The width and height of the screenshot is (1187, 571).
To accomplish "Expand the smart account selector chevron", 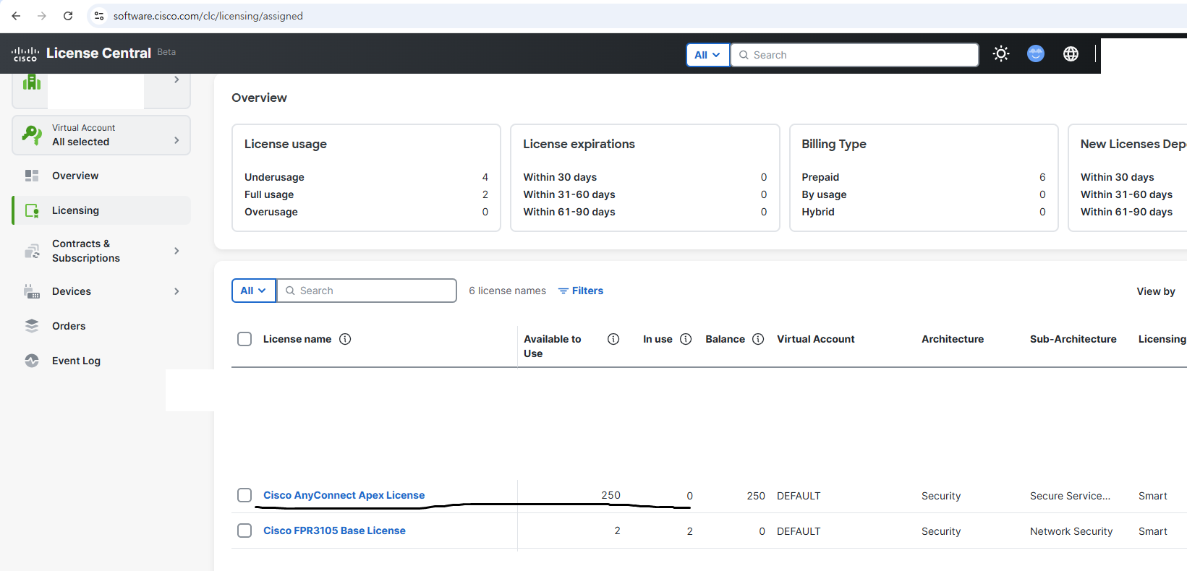I will click(x=176, y=80).
